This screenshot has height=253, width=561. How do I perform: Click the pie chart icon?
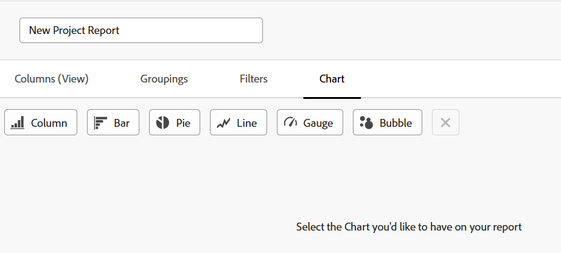click(162, 123)
